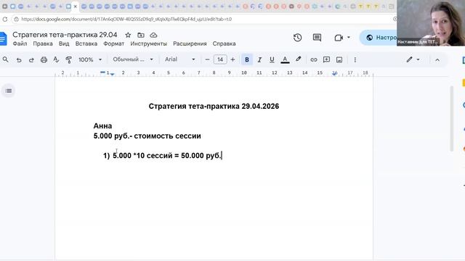Click the video call participant thumbnail

pyautogui.click(x=431, y=22)
